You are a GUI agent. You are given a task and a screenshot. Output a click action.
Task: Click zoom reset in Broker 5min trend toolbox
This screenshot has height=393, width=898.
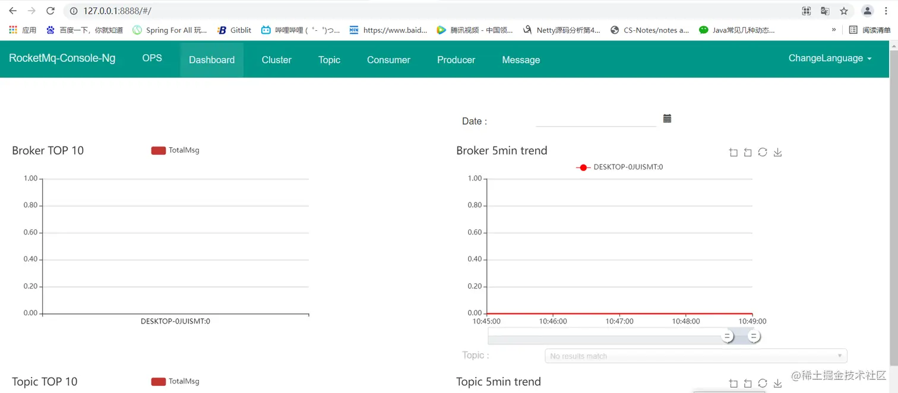point(748,153)
